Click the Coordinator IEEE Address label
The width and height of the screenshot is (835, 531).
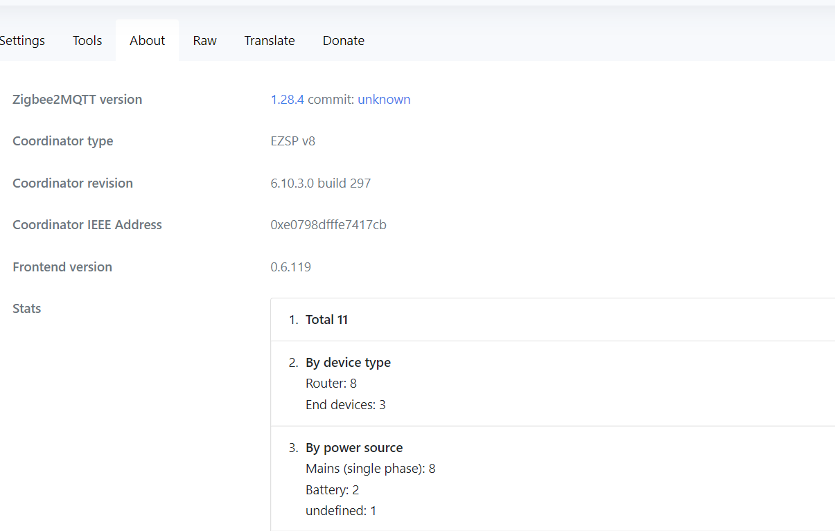click(x=87, y=224)
